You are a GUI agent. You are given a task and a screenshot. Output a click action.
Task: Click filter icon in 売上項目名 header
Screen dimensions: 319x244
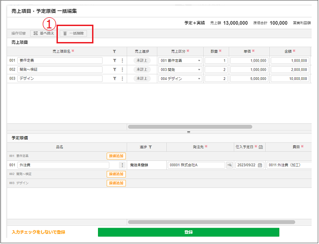pyautogui.click(x=114, y=51)
